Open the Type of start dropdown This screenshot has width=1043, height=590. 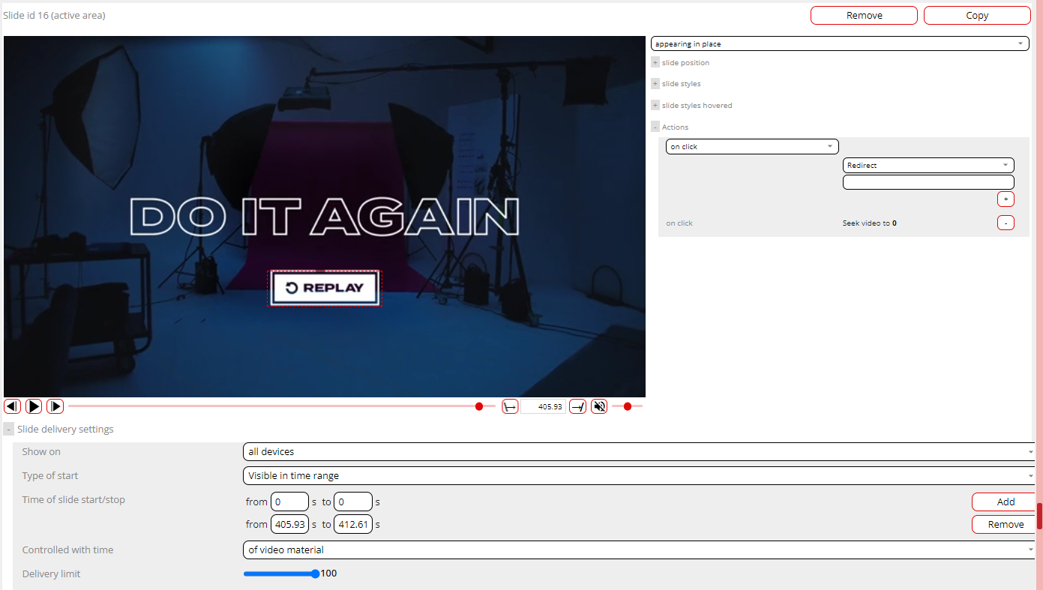point(639,476)
